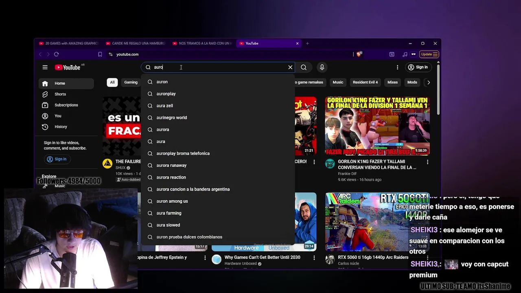The width and height of the screenshot is (521, 293).
Task: Open options for RTX 5060 ti video
Action: coord(427,258)
